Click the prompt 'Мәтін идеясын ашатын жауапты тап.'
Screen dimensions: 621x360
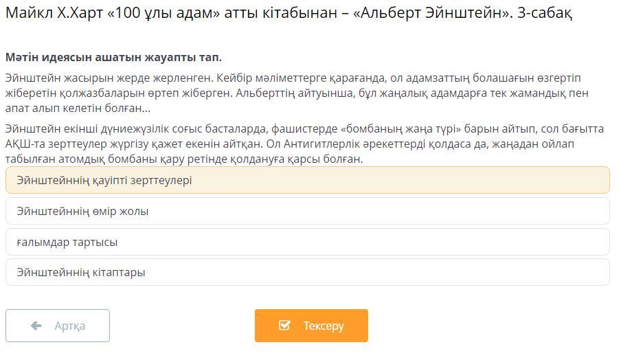pyautogui.click(x=113, y=57)
